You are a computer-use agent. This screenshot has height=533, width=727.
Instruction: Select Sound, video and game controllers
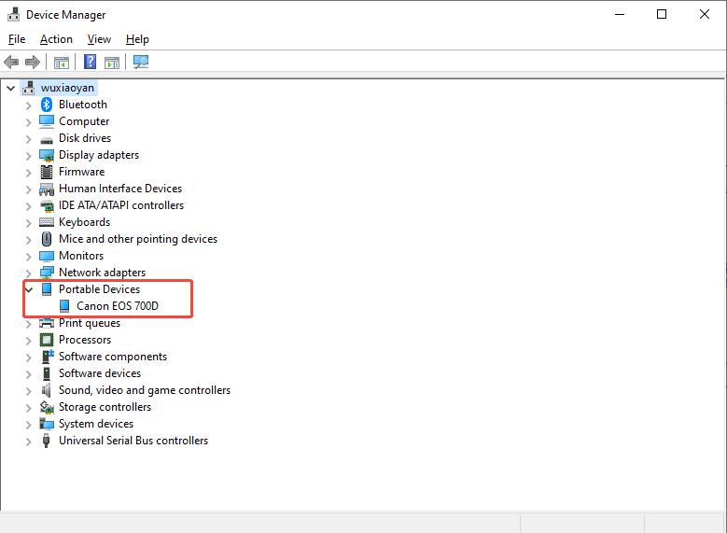(144, 390)
